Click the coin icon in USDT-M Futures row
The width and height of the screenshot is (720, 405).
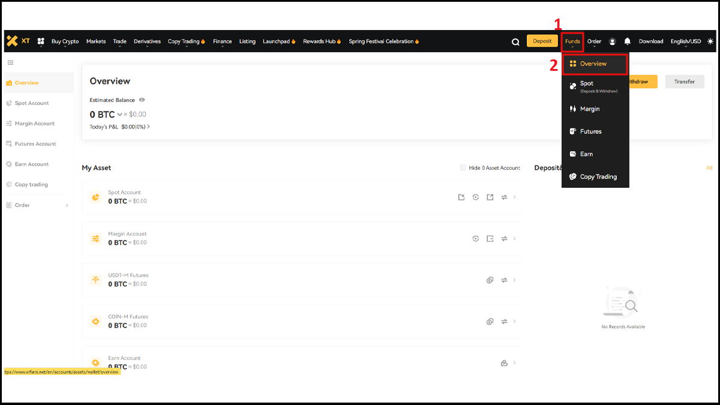point(490,280)
